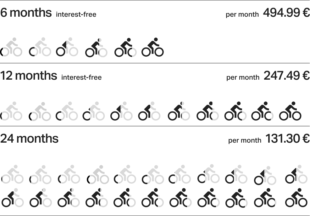Click "per month" label in the 24 months row
This screenshot has width=310, height=216.
click(245, 140)
